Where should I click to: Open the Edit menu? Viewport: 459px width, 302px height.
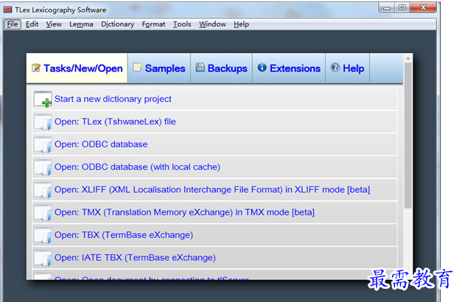point(32,24)
